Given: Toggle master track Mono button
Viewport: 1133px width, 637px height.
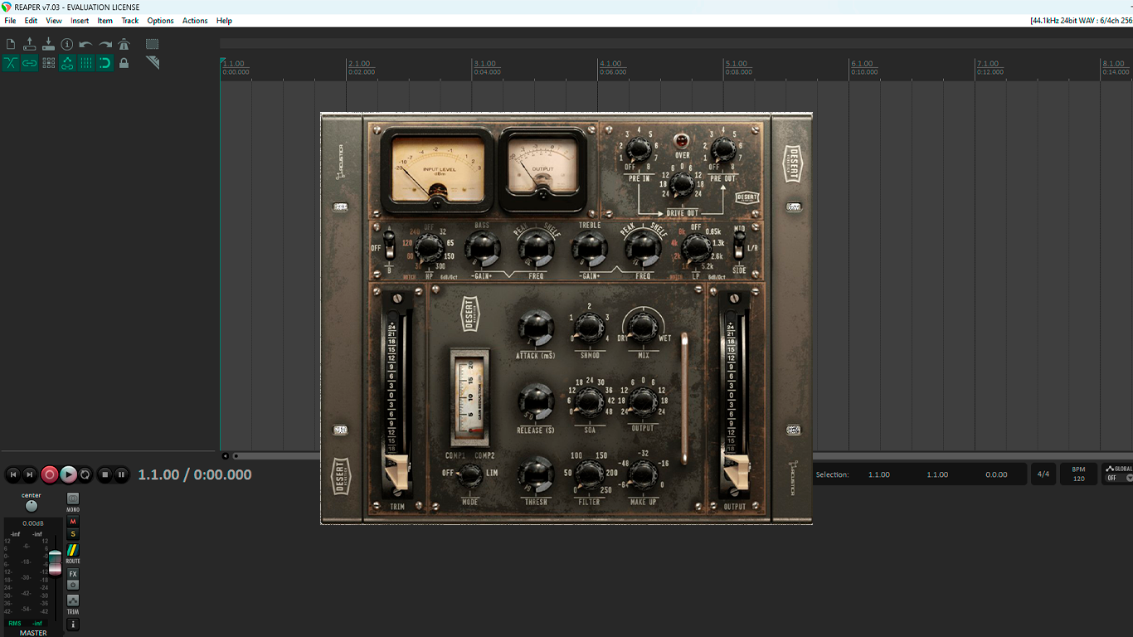Looking at the screenshot, I should coord(73,499).
